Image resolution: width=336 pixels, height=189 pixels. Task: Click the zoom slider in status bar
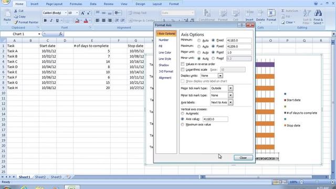tap(317, 182)
